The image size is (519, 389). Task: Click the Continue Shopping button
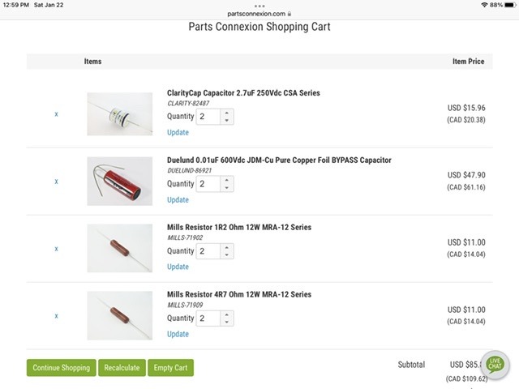(62, 368)
